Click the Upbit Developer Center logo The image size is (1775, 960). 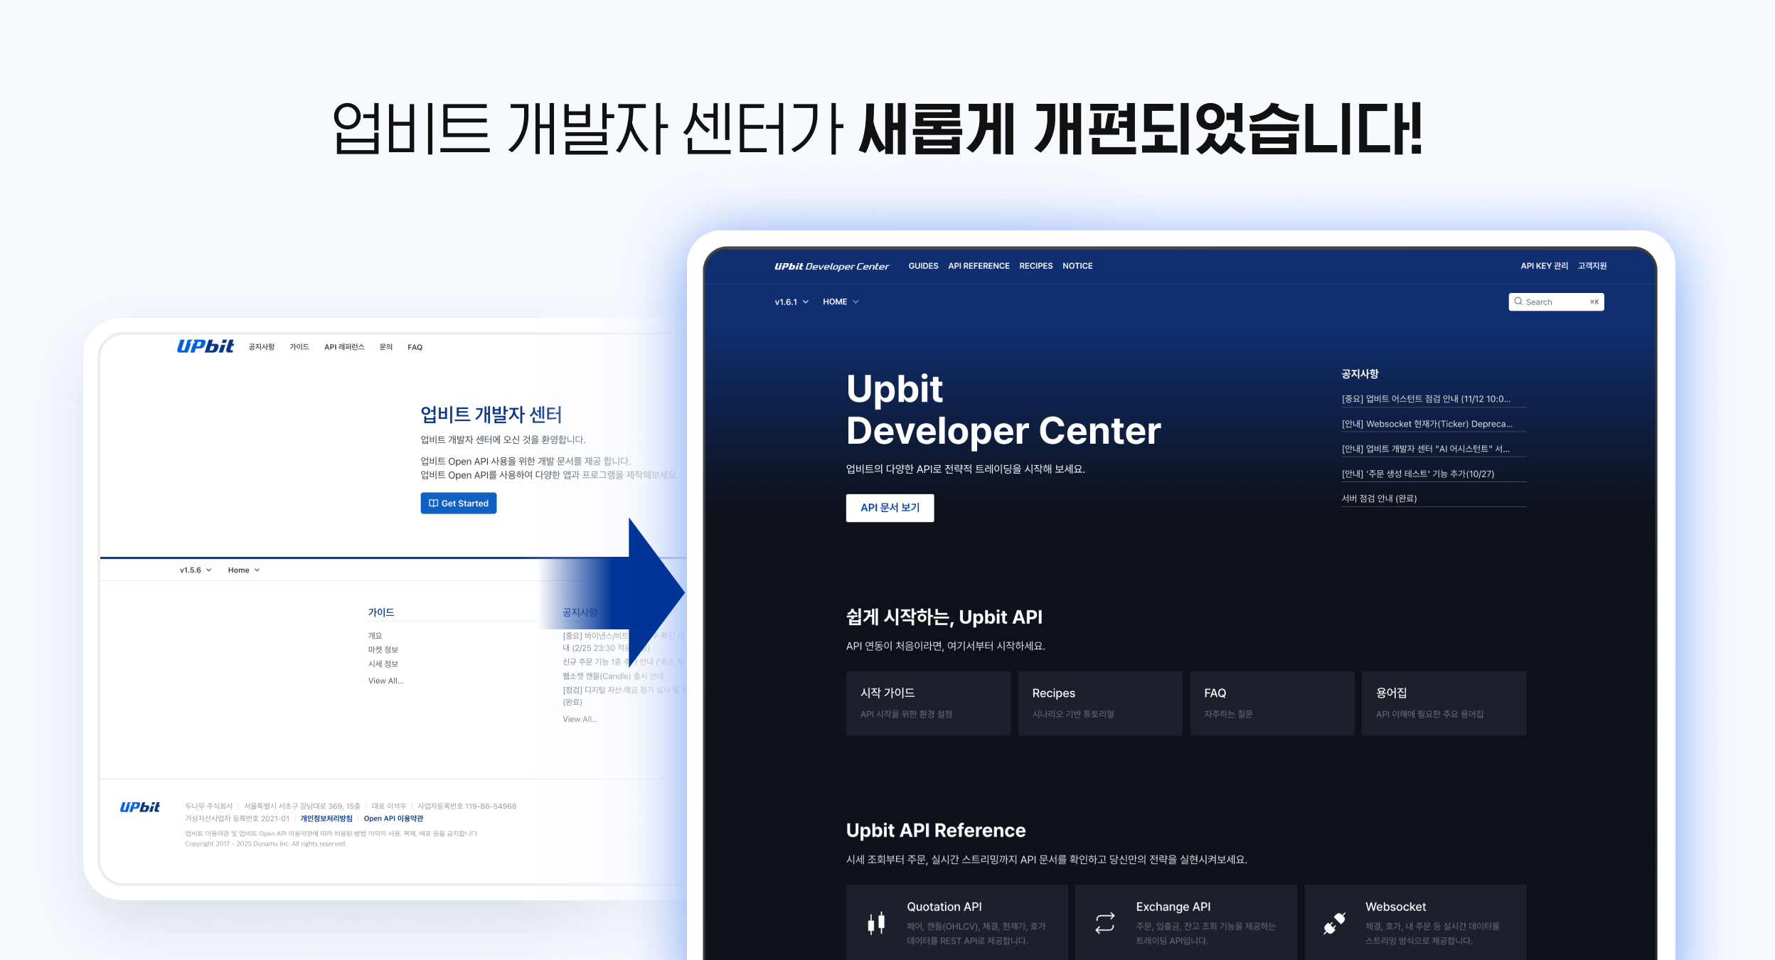[x=831, y=266]
